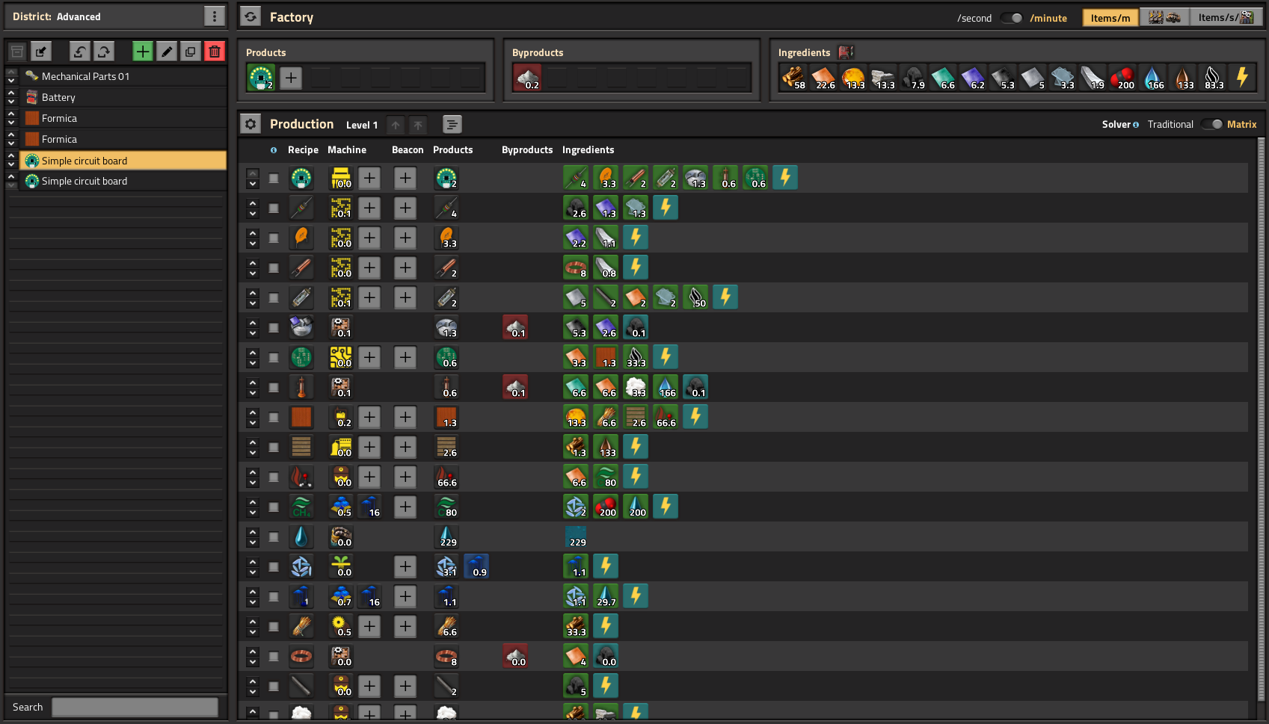Click the /second timescale label

coord(974,18)
